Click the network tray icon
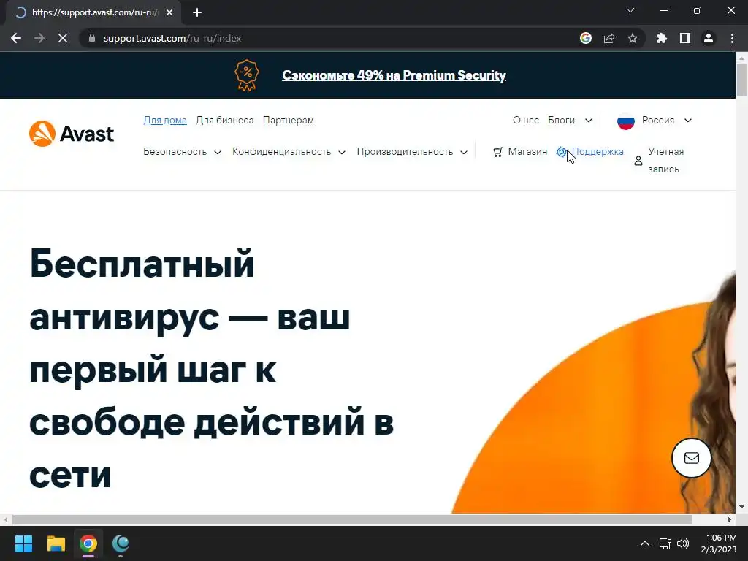The image size is (748, 561). (665, 543)
